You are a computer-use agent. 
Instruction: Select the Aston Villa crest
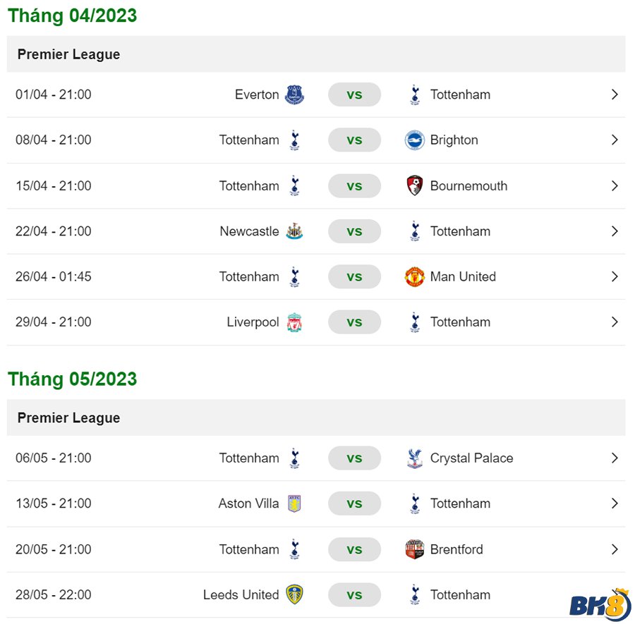(295, 503)
